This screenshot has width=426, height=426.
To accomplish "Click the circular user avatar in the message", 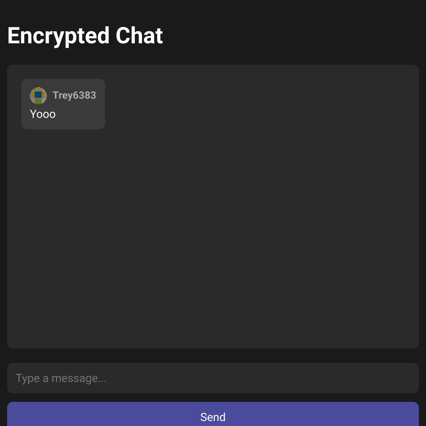I will pos(38,95).
